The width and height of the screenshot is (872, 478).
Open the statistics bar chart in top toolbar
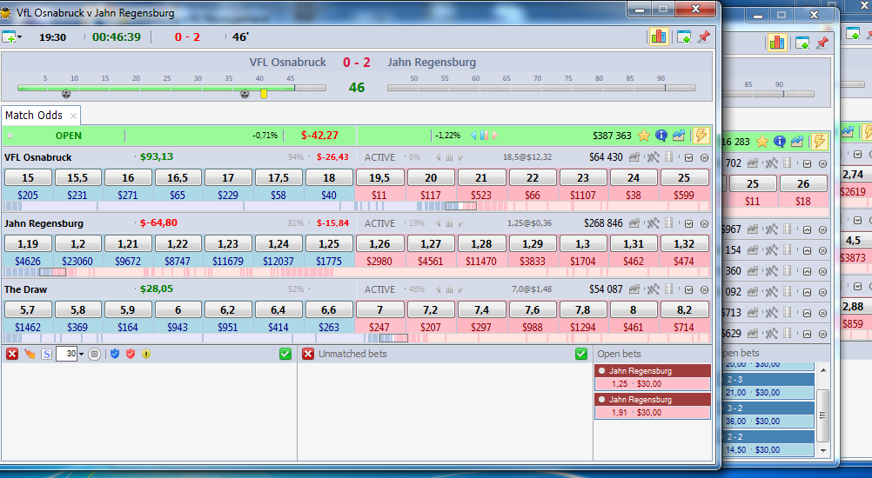[x=659, y=37]
